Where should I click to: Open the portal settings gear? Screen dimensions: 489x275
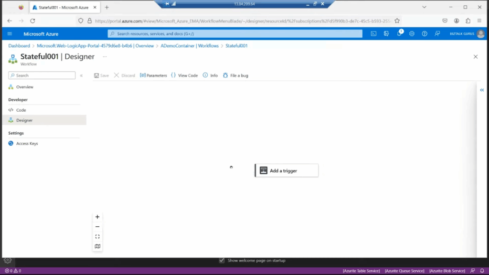(412, 34)
